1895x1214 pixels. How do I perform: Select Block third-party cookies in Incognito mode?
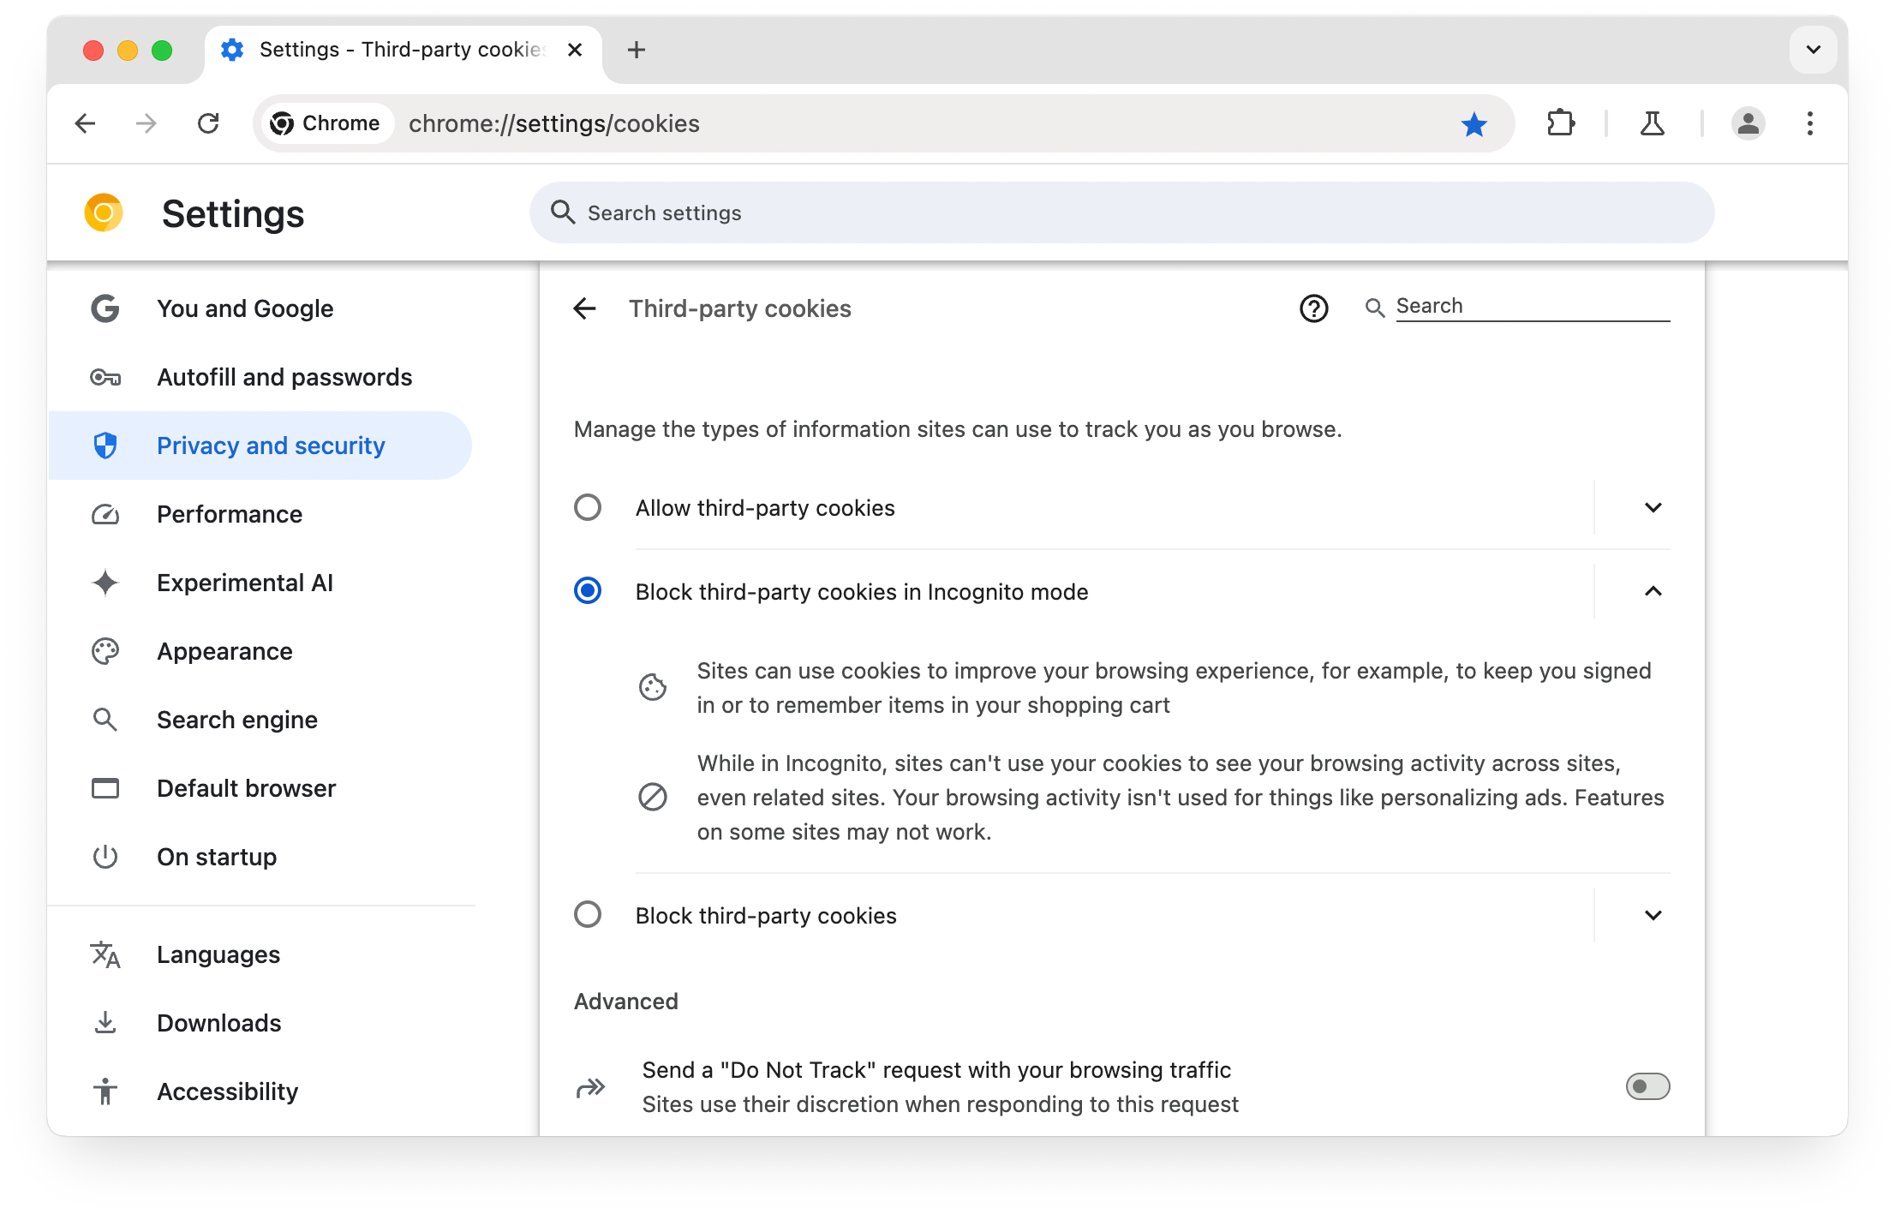coord(589,589)
